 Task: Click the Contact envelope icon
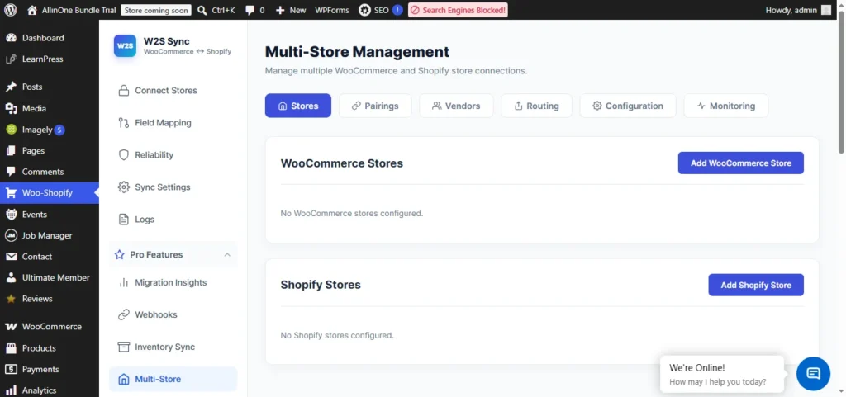click(11, 257)
